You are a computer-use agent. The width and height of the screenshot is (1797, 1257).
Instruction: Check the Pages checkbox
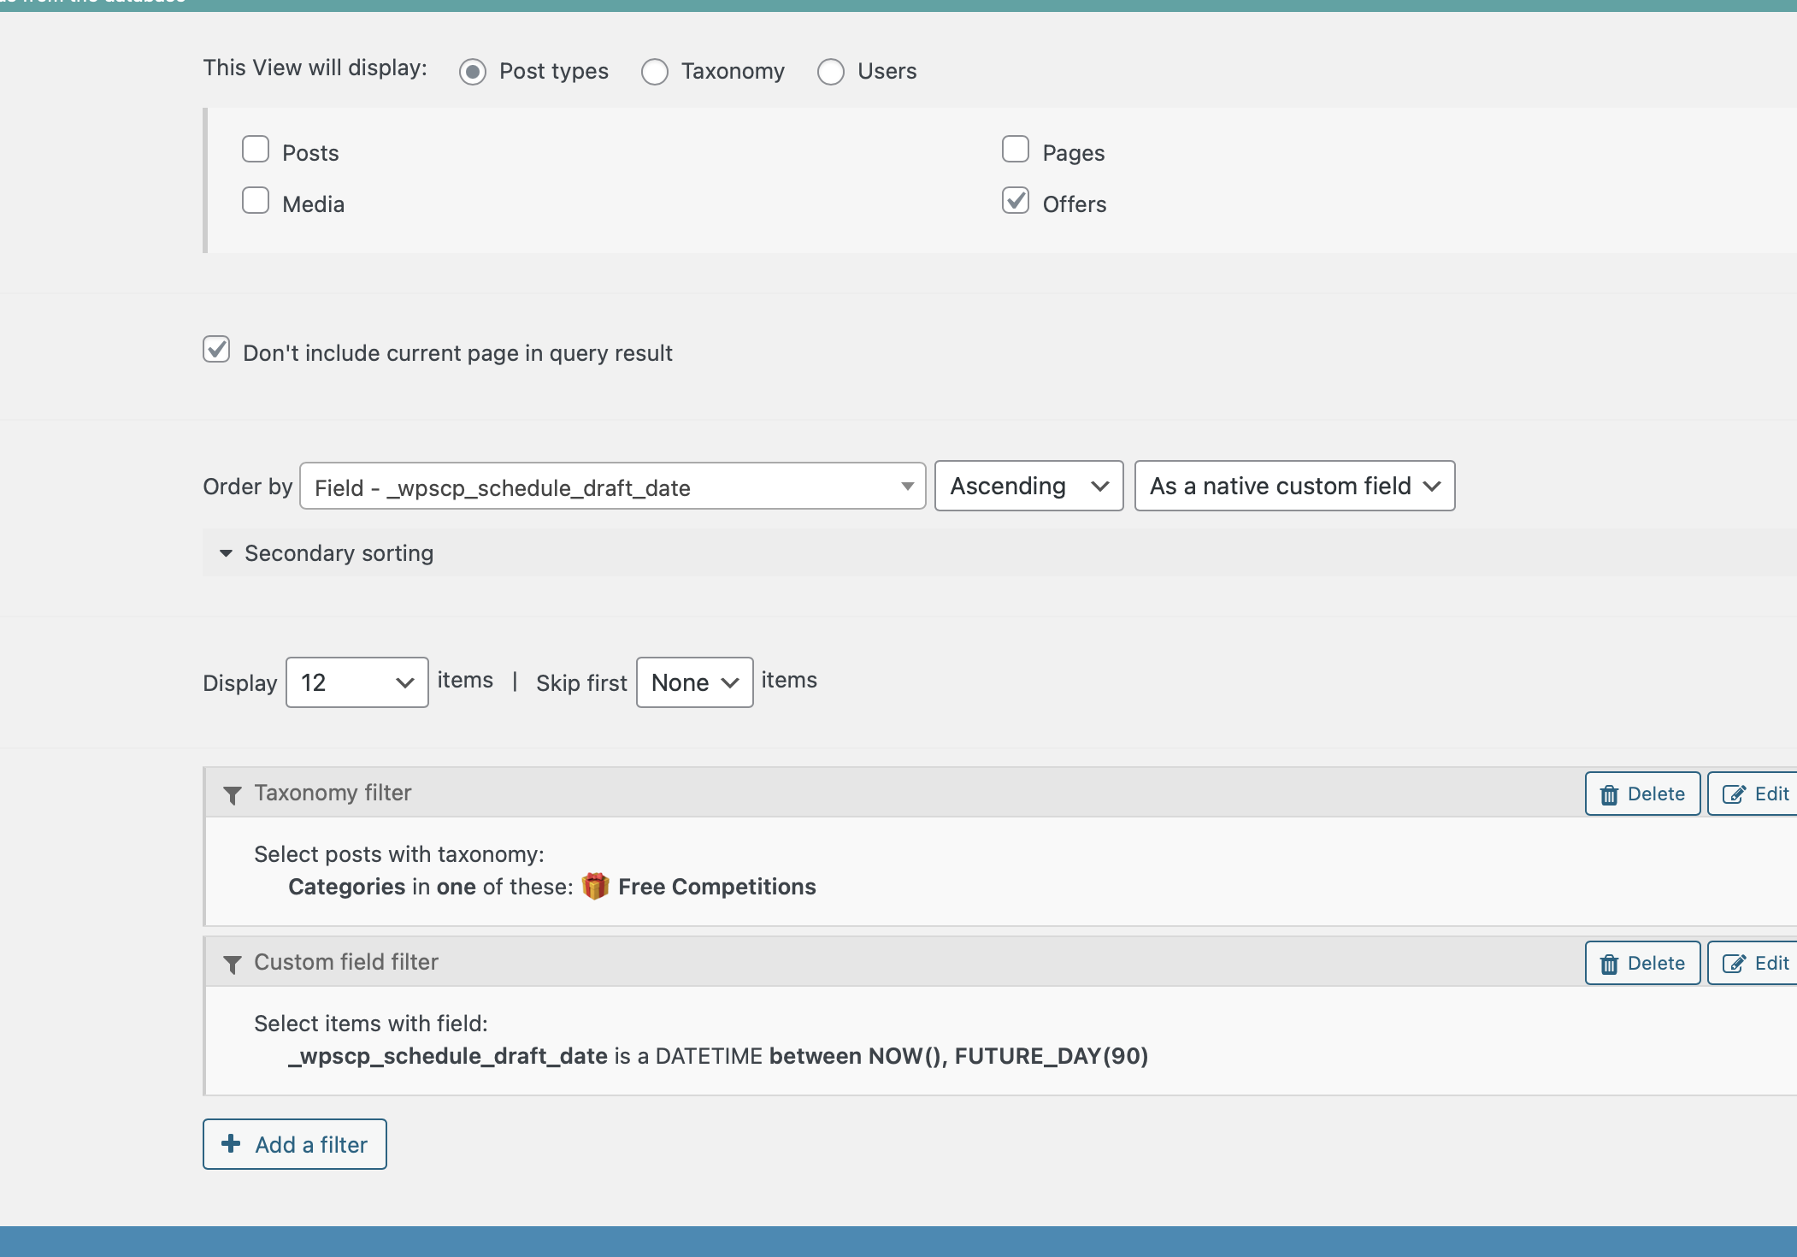pyautogui.click(x=1016, y=149)
